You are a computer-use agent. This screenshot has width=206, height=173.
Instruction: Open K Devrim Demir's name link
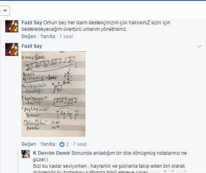[x=51, y=153]
